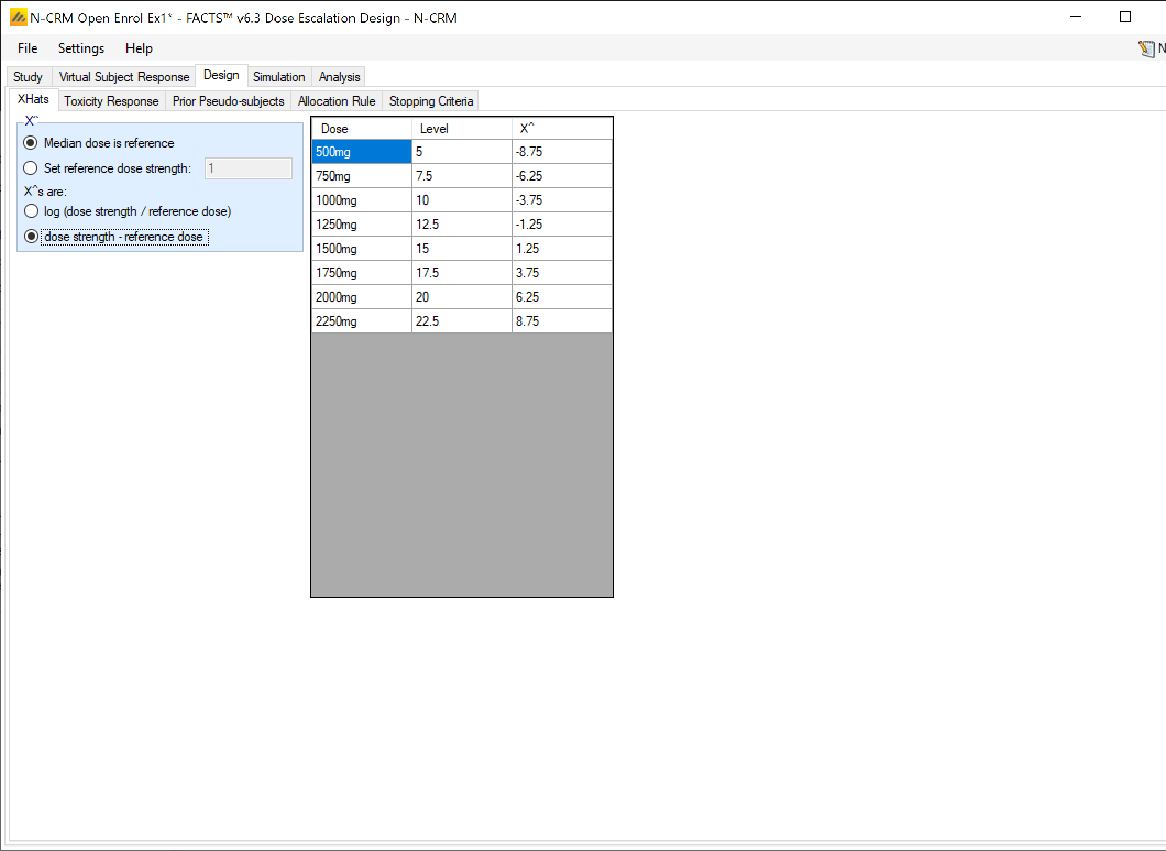Click the X^ column header

(561, 129)
